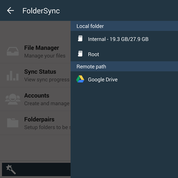
Task: Click the Local folder section header
Action: coord(124,26)
